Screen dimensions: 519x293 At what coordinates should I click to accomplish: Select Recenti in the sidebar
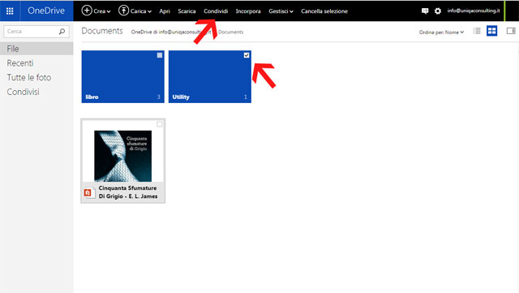20,63
